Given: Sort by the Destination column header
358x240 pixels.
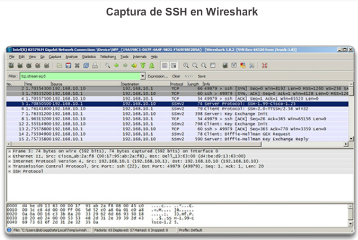Looking at the screenshot, I should [x=146, y=84].
